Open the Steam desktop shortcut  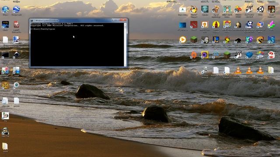[x=205, y=40]
